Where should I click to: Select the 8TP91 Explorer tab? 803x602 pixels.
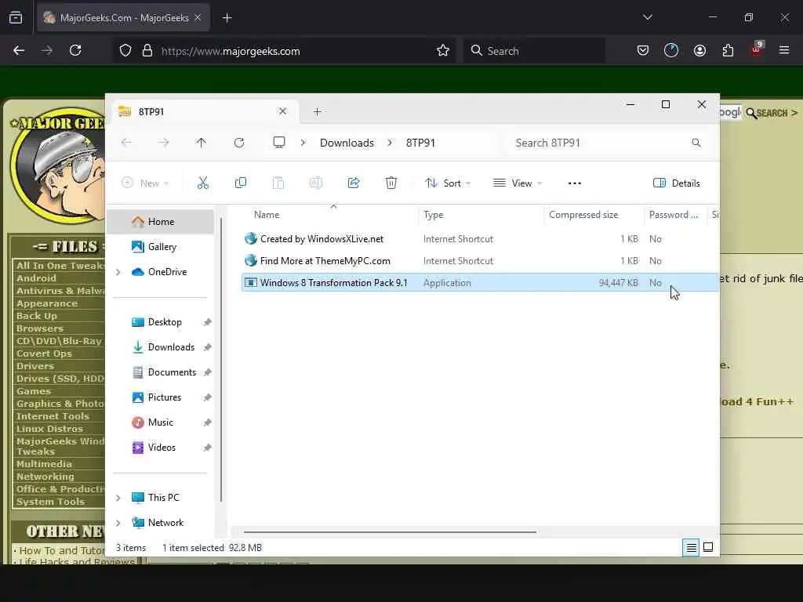(205, 111)
